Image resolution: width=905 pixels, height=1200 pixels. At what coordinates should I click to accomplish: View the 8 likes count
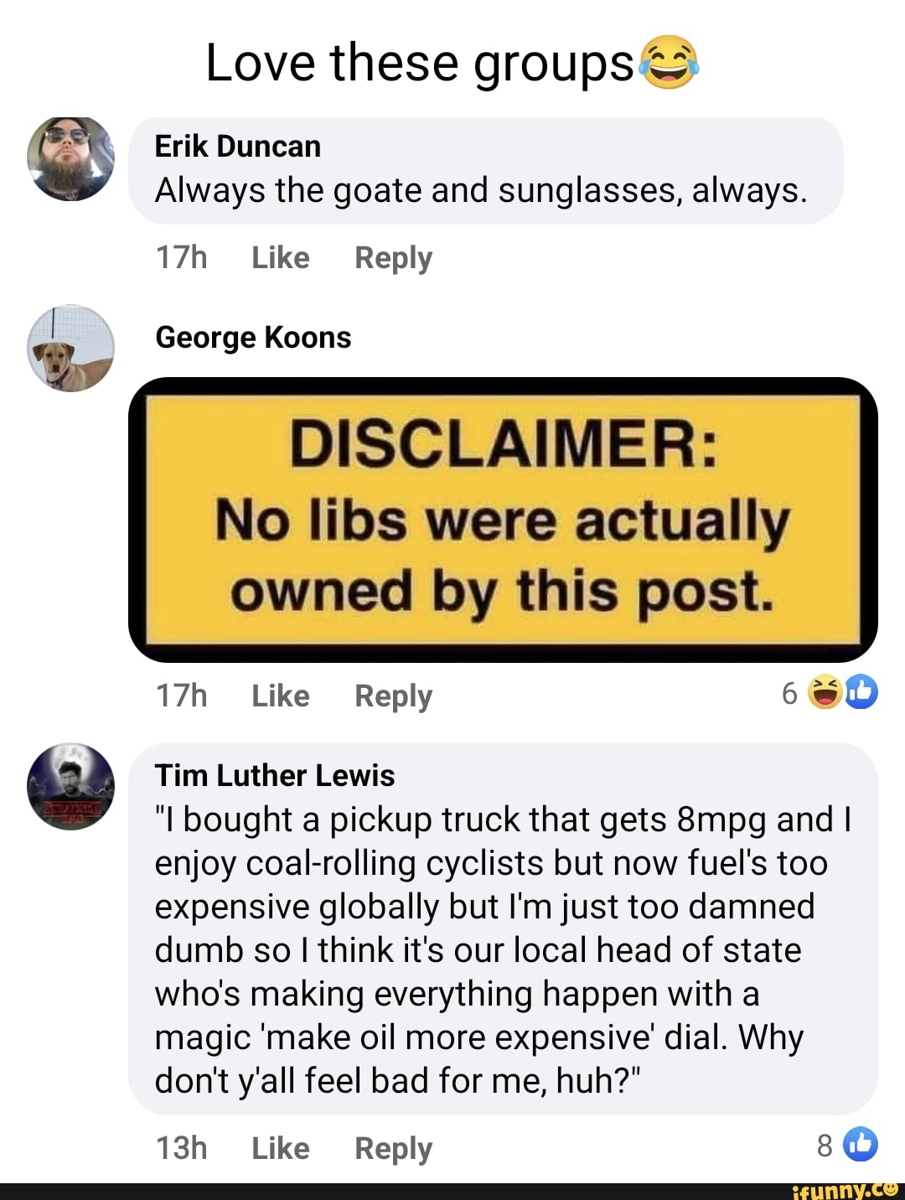tap(825, 1146)
